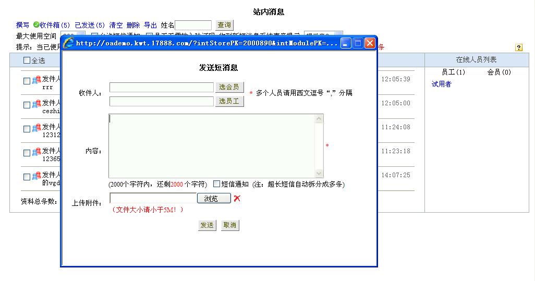The height and width of the screenshot is (281, 535).
Task: Click inside the 内容 message textarea
Action: [212, 145]
